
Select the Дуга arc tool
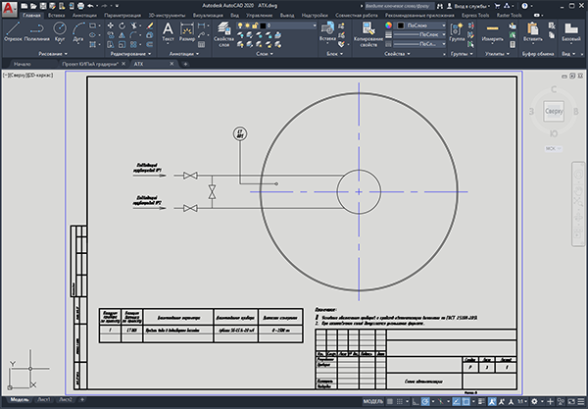tap(78, 31)
